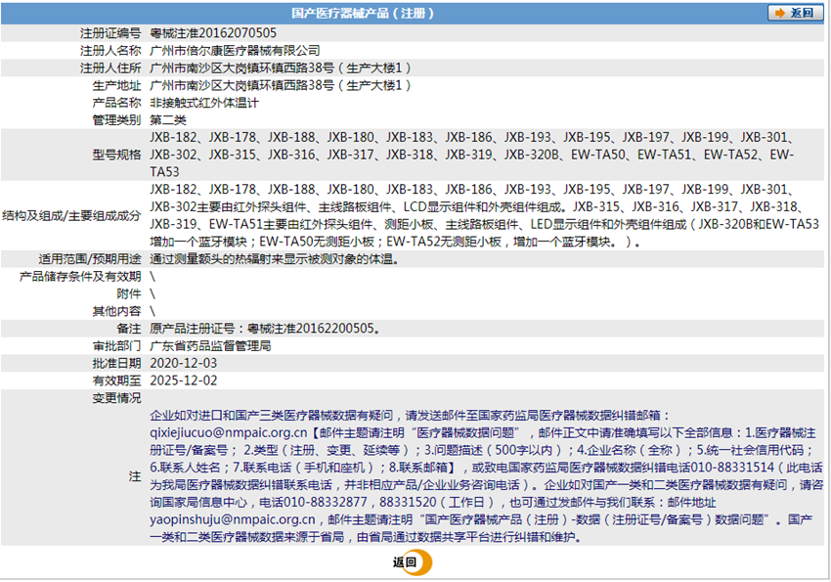Click the 备注 label
Image resolution: width=831 pixels, height=582 pixels.
[129, 329]
